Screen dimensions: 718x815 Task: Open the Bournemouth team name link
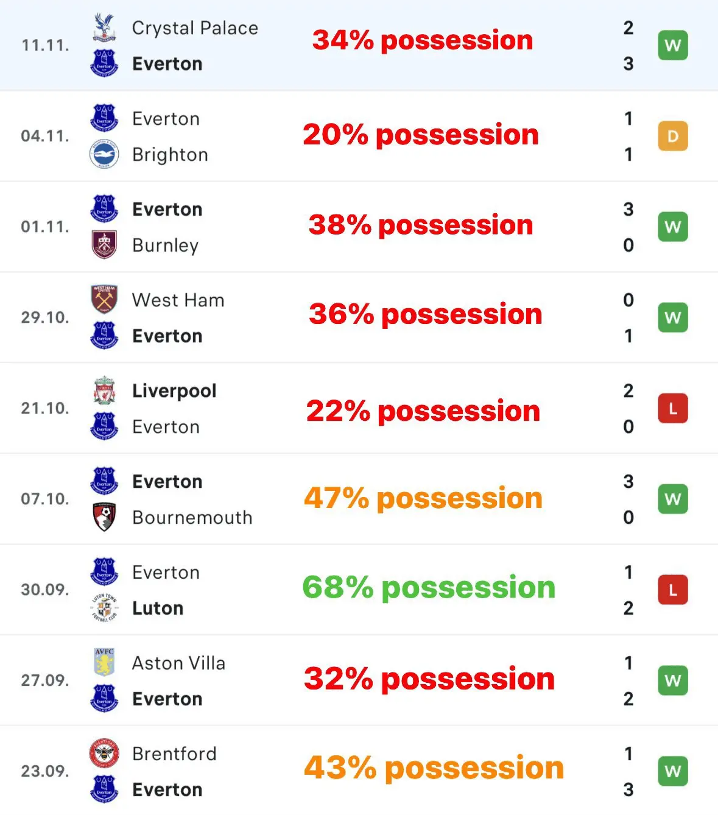(192, 517)
